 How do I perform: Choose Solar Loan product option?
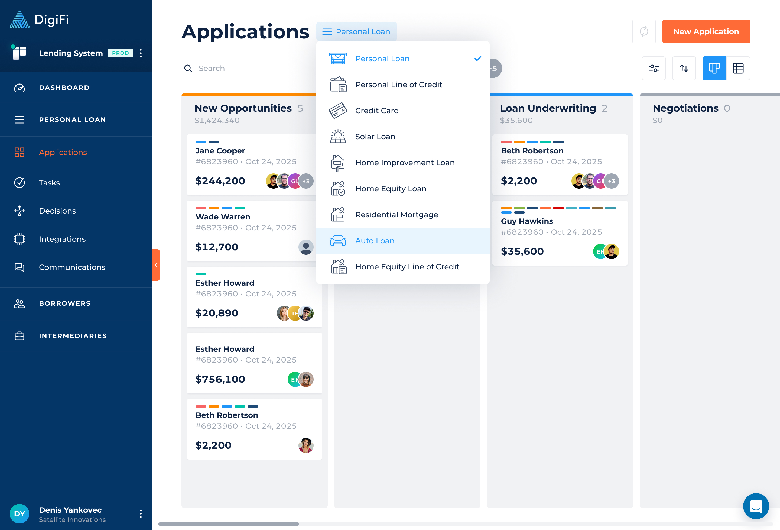click(375, 137)
